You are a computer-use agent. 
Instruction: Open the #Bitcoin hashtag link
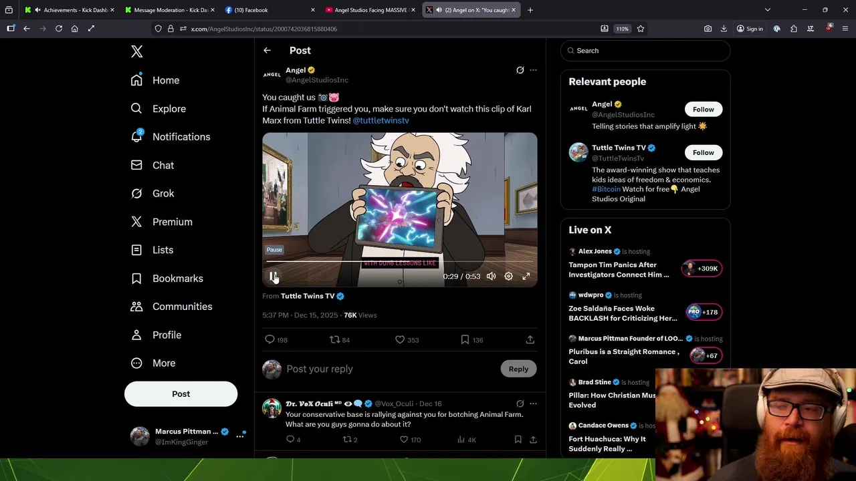(x=606, y=189)
